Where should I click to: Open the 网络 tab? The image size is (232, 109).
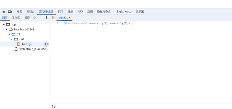[x=61, y=12]
